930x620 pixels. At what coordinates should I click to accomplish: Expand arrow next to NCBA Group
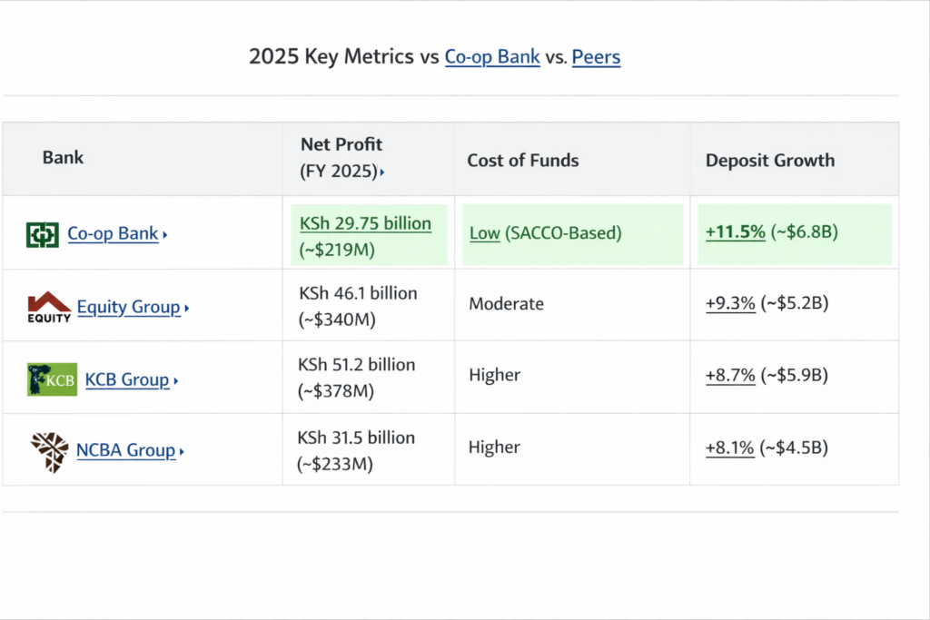182,452
